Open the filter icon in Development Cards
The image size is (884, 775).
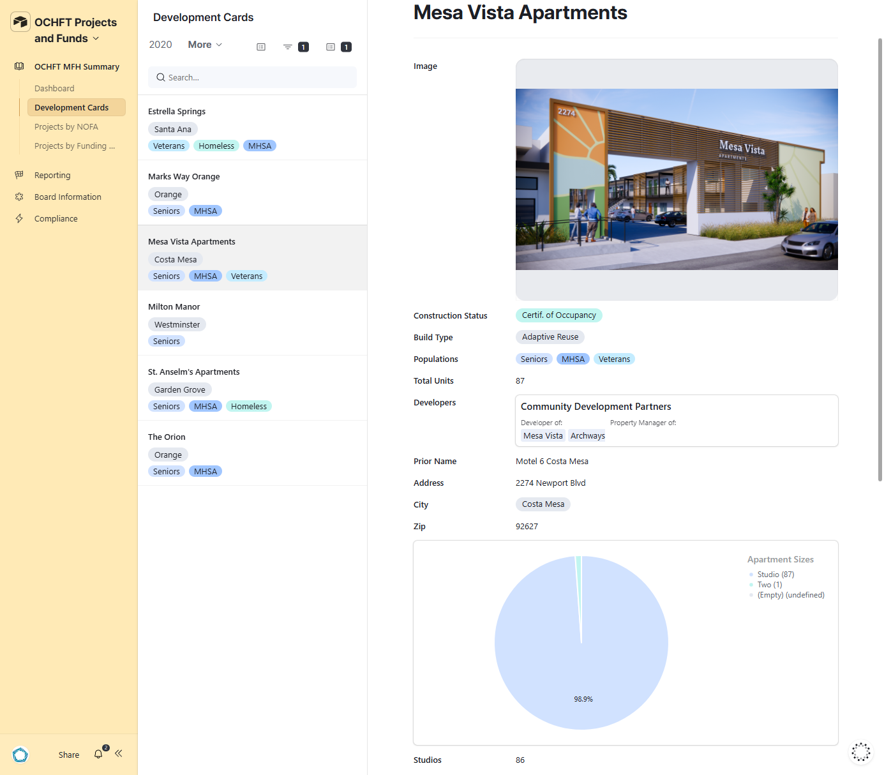pos(288,47)
